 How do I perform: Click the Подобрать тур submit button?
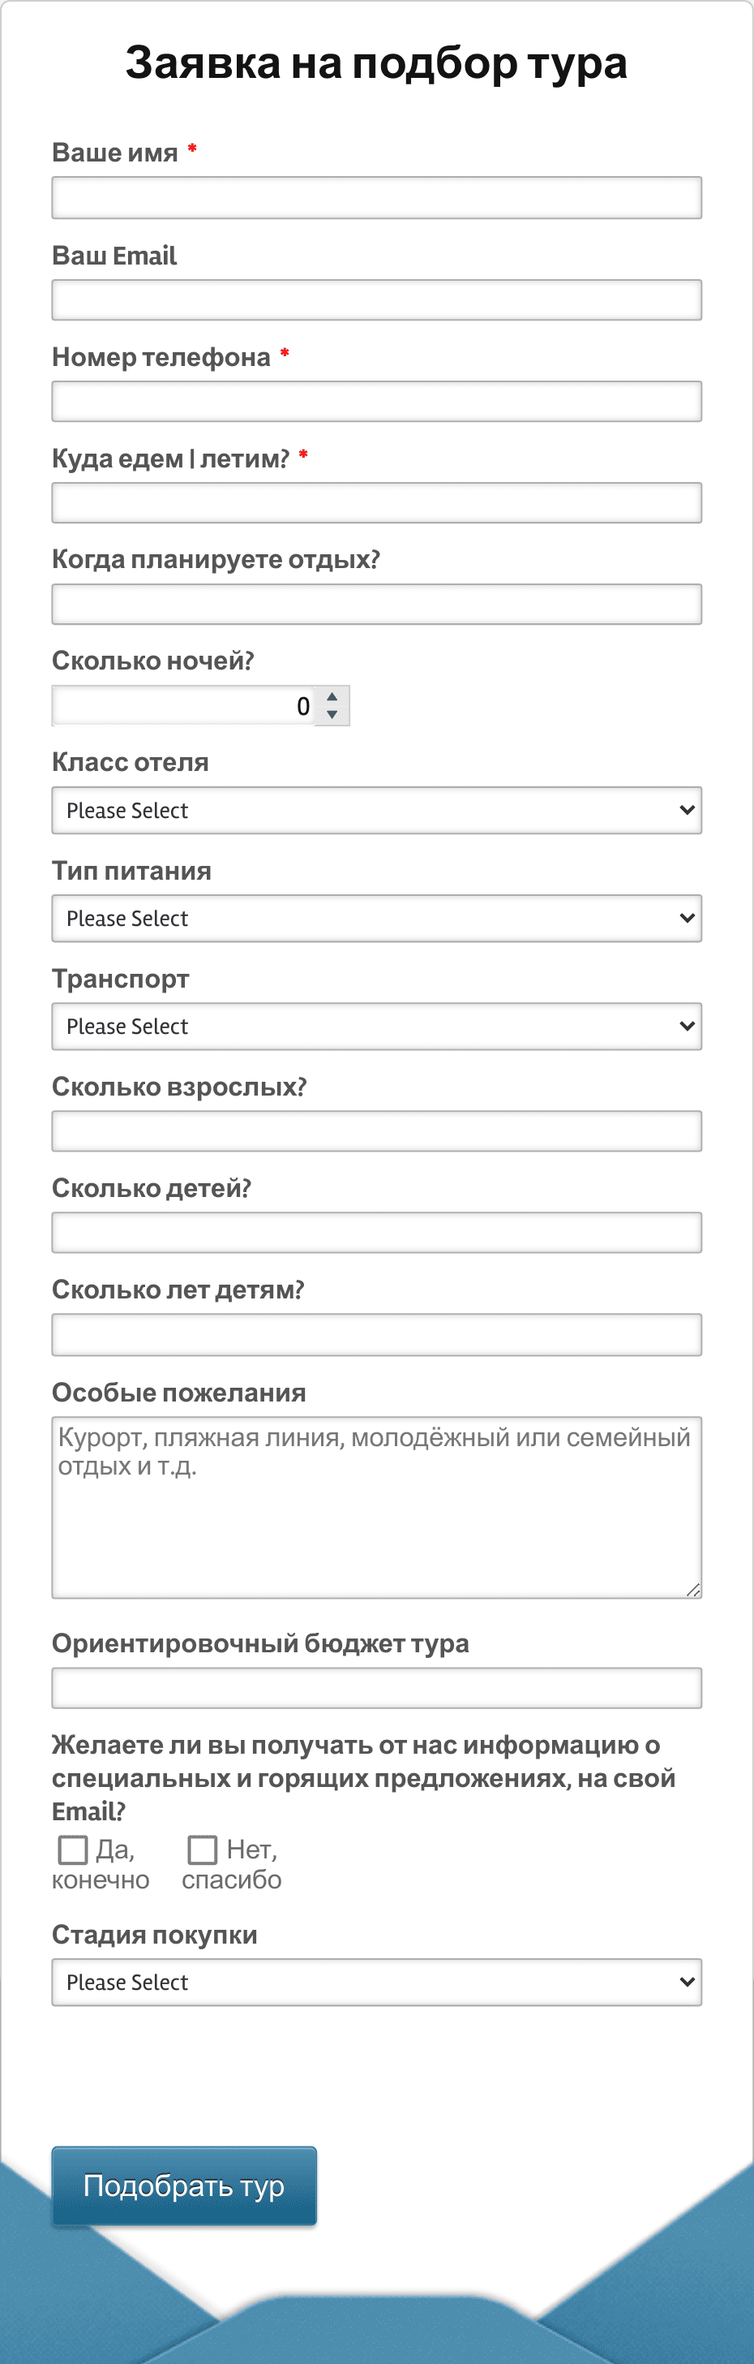(x=183, y=2188)
